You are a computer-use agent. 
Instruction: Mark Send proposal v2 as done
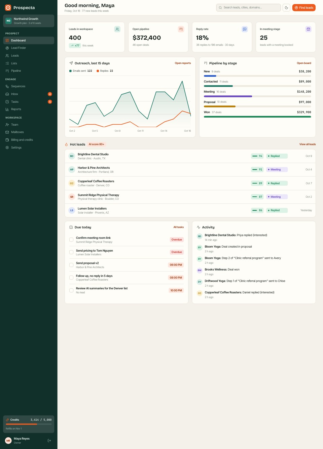point(71,265)
